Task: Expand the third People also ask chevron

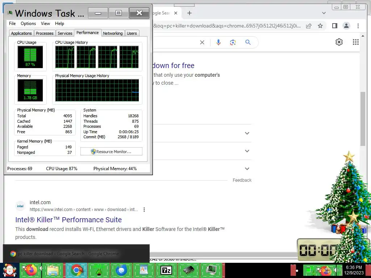Action: pyautogui.click(x=247, y=169)
